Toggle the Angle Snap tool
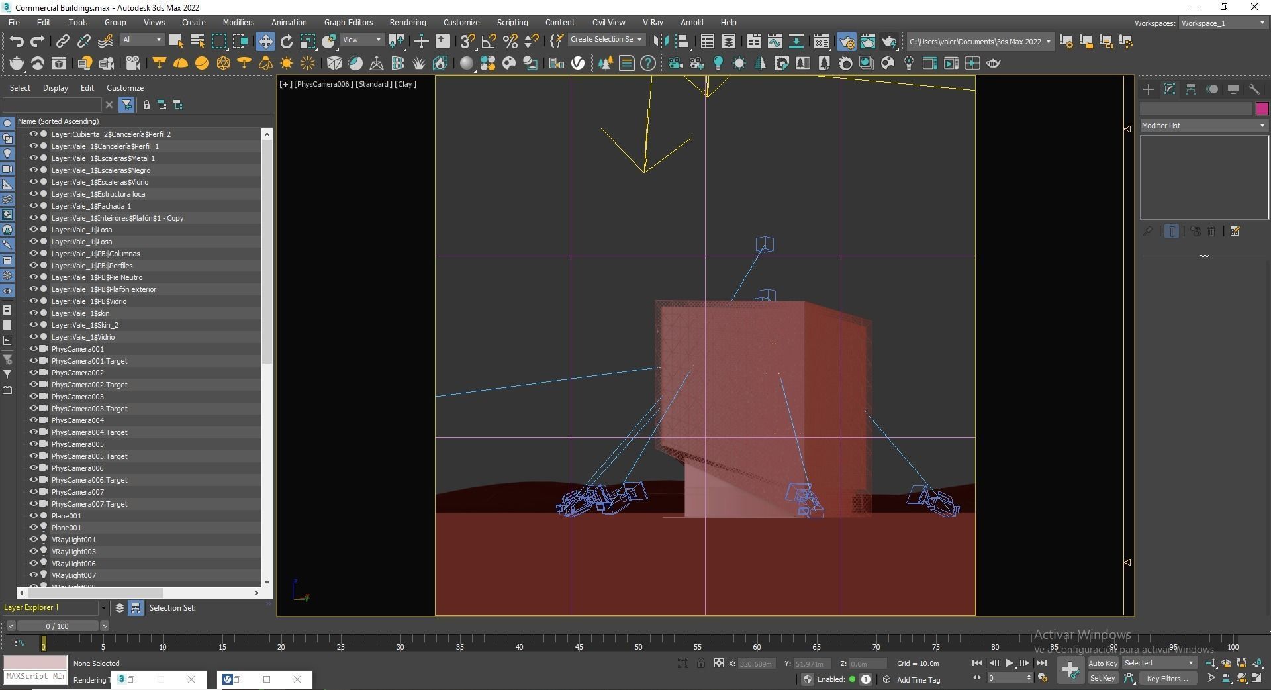The width and height of the screenshot is (1271, 690). click(489, 42)
